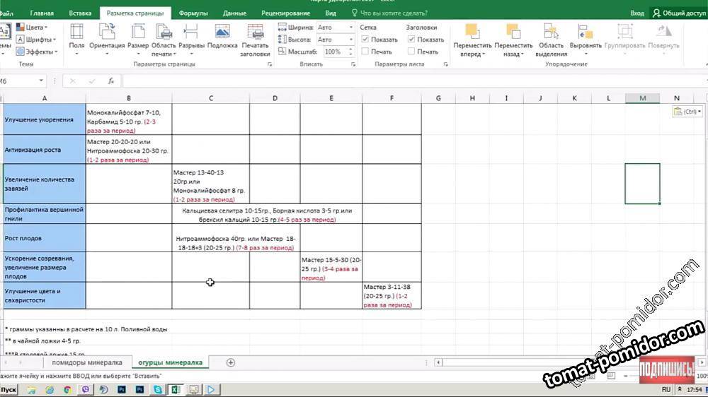Screen dimensions: 708x397
Task: Click the Skype icon in the taskbar
Action: pyautogui.click(x=157, y=389)
